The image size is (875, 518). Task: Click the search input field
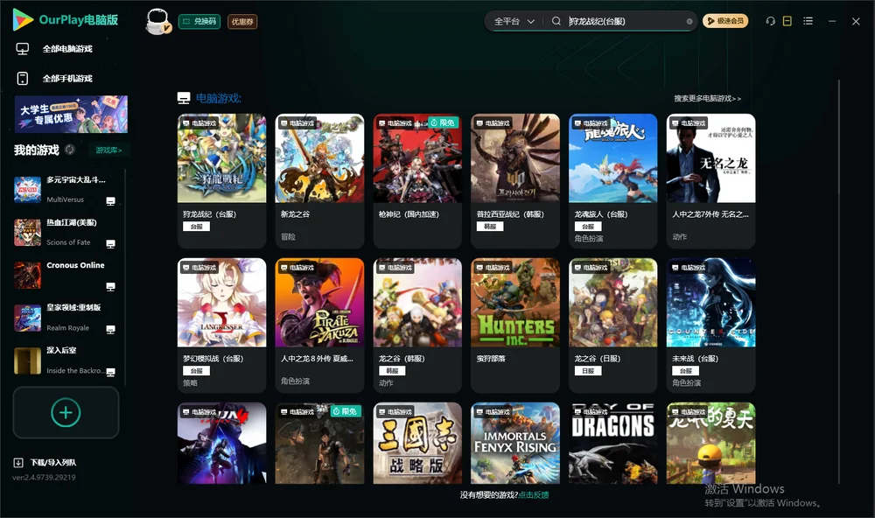(625, 21)
